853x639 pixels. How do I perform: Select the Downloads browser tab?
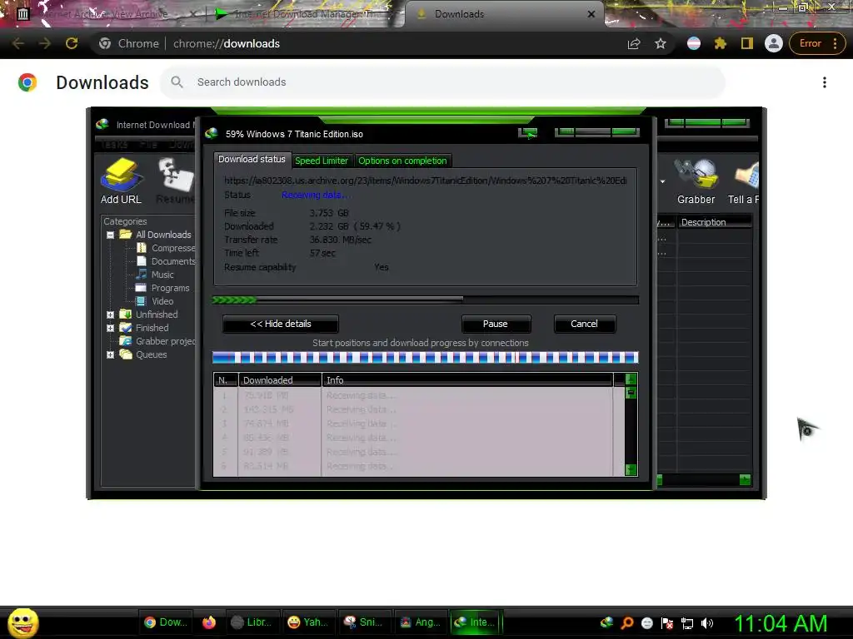click(504, 14)
